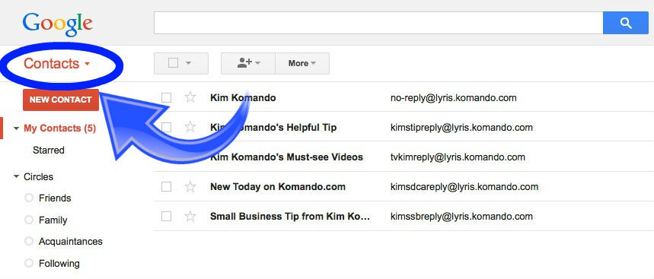This screenshot has width=654, height=279.
Task: Click the Circles heading
Action: (x=38, y=176)
